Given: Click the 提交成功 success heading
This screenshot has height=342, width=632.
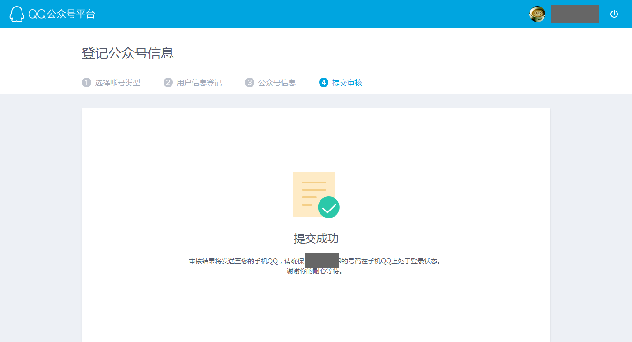Looking at the screenshot, I should [x=316, y=239].
